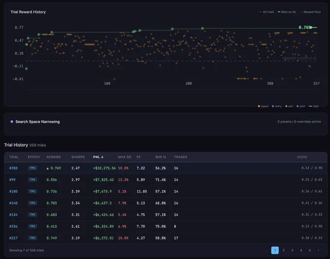Go to next page with right chevron
330x259 pixels.
(x=318, y=250)
